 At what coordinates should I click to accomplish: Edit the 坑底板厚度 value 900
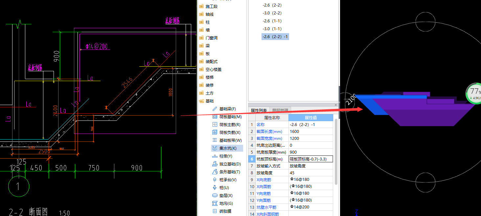[311, 152]
